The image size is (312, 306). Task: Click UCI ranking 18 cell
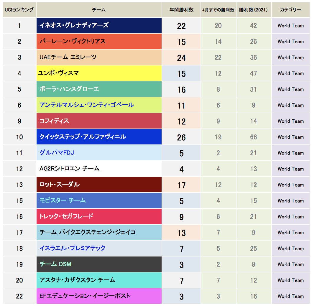coord(19,249)
